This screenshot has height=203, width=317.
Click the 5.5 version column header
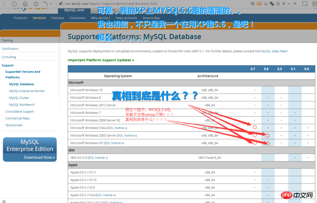click(x=280, y=69)
